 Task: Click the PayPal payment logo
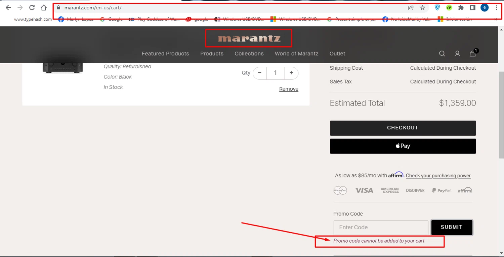click(441, 190)
